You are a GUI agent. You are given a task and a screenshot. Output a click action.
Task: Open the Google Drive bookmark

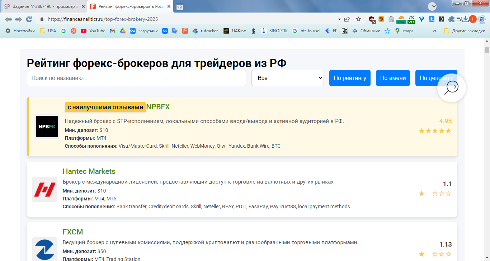click(x=122, y=31)
